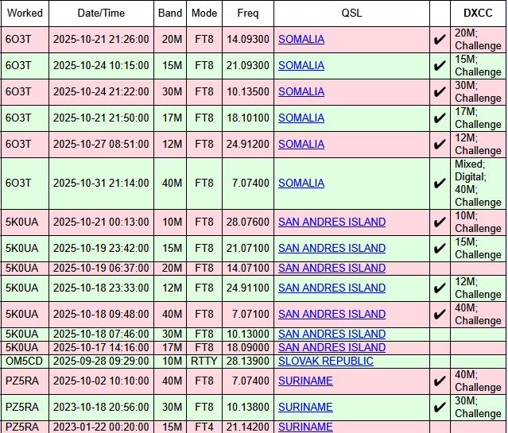Viewport: 508px width, 433px height.
Task: Select date 2025-10-18 23:33:00 cell
Action: (x=101, y=288)
